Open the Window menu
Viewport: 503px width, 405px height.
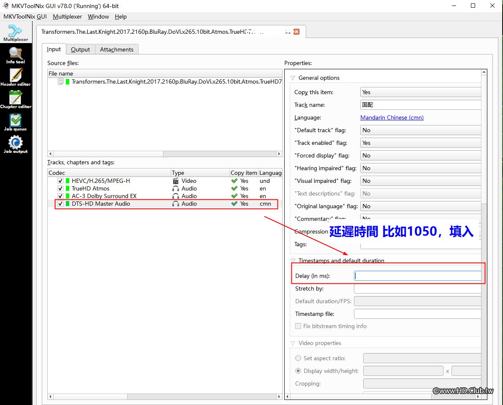pyautogui.click(x=98, y=16)
